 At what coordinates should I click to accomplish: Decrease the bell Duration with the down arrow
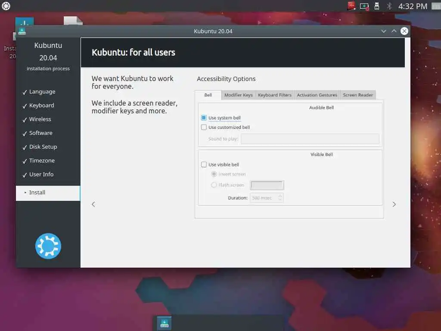click(280, 200)
